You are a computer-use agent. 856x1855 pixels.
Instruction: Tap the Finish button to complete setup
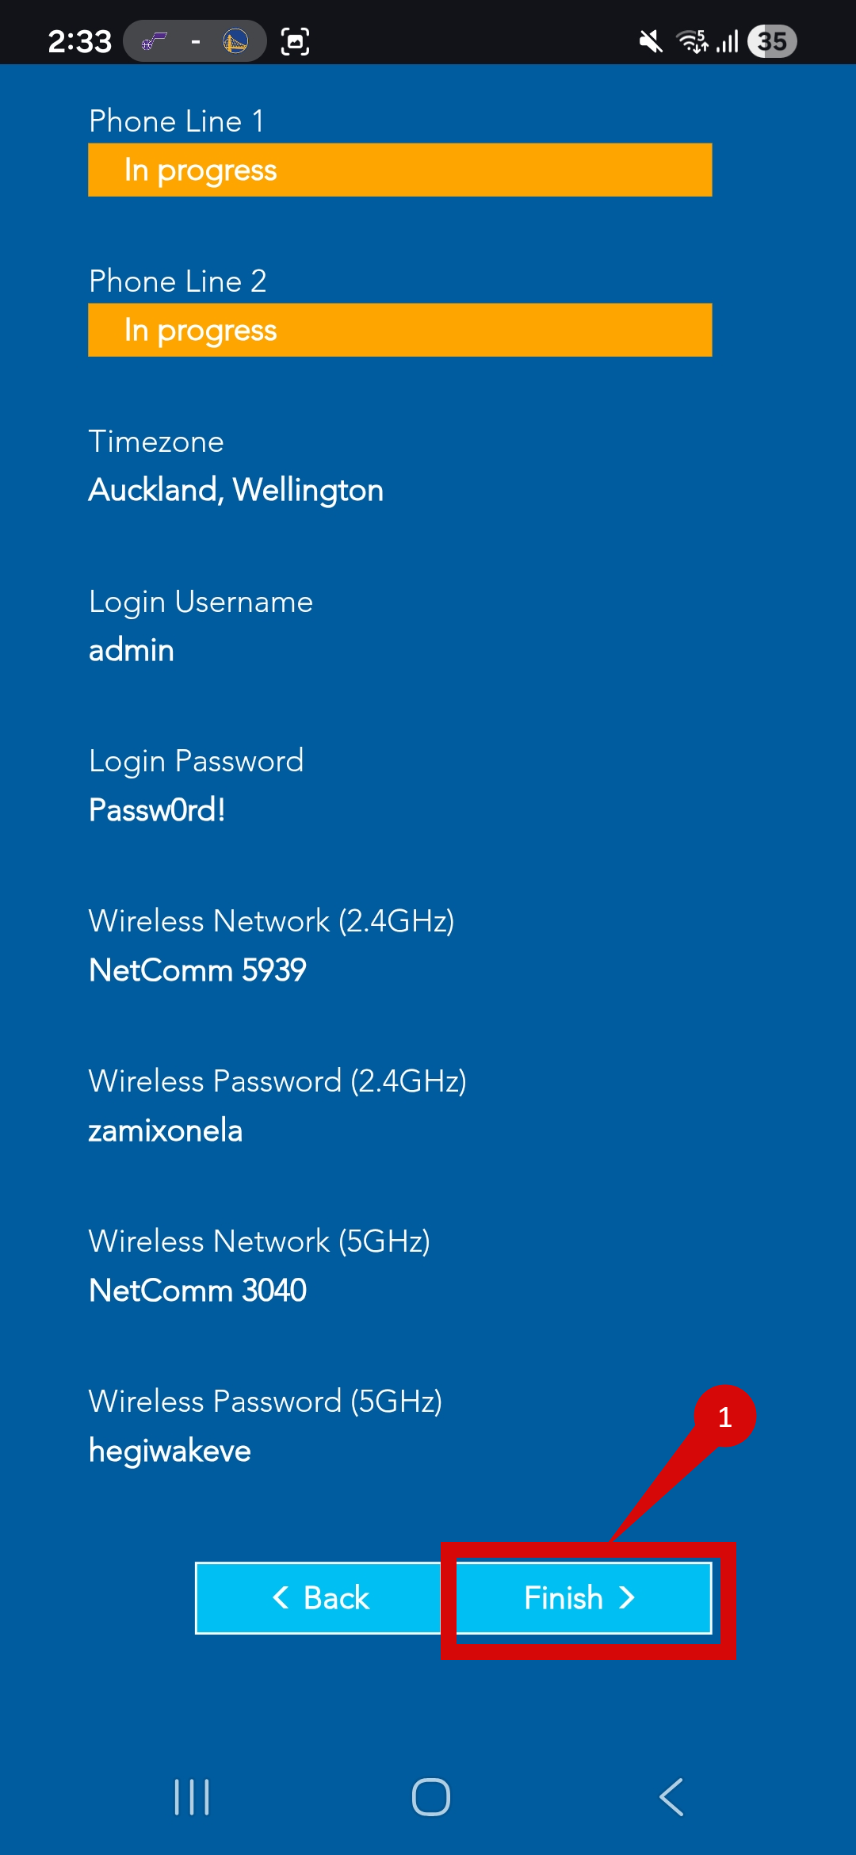(x=583, y=1598)
